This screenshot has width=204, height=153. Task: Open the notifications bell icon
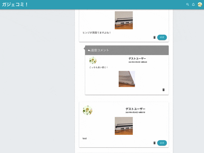coord(193,4)
